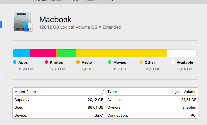The height and width of the screenshot is (125, 207).
Task: Click the Macbook hard drive icon
Action: pyautogui.click(x=23, y=22)
